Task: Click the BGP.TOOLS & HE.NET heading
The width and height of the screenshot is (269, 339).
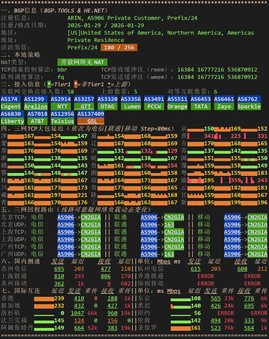Action: click(74, 11)
